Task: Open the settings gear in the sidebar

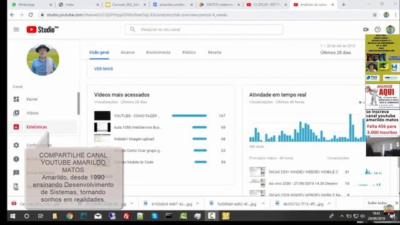Action: (x=16, y=145)
